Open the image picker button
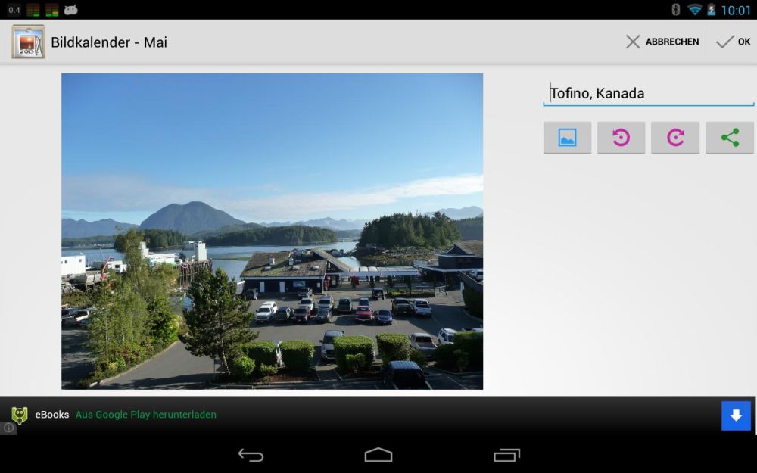 click(x=567, y=138)
